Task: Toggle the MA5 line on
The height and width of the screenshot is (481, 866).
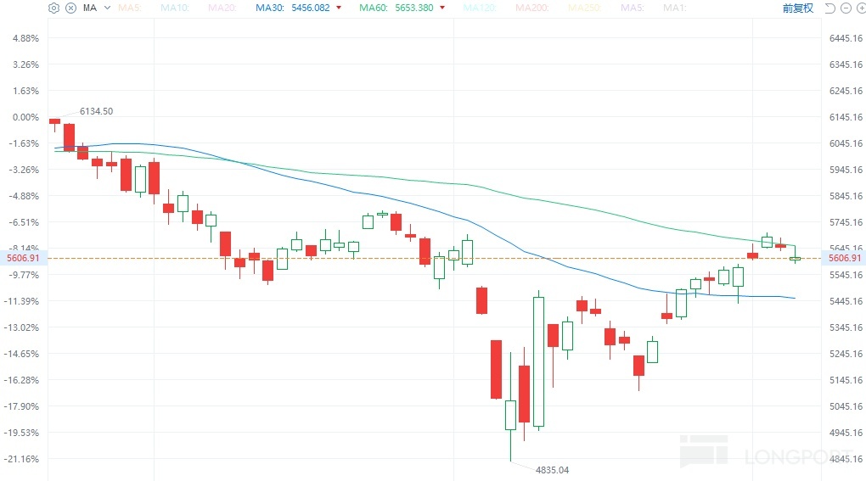Action: pyautogui.click(x=129, y=8)
